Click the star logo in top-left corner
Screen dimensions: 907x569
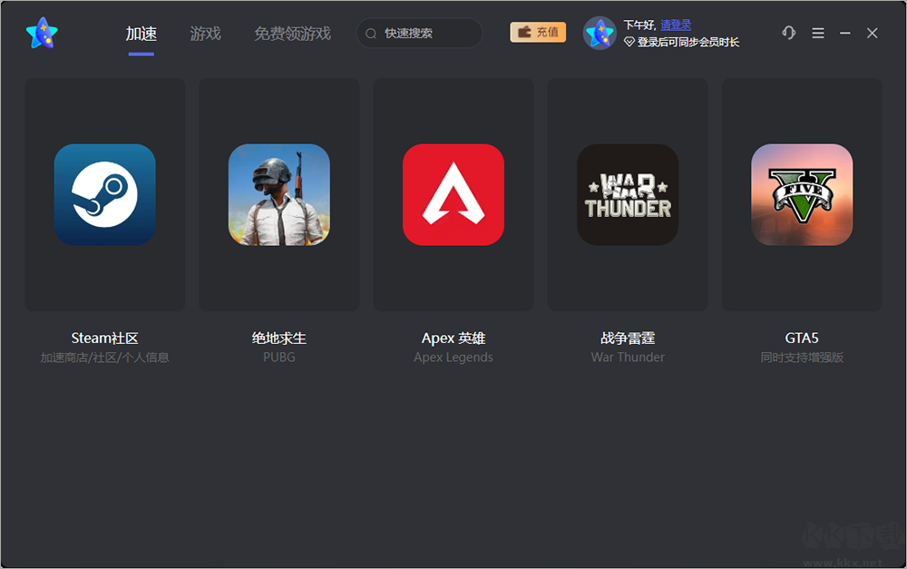(42, 33)
